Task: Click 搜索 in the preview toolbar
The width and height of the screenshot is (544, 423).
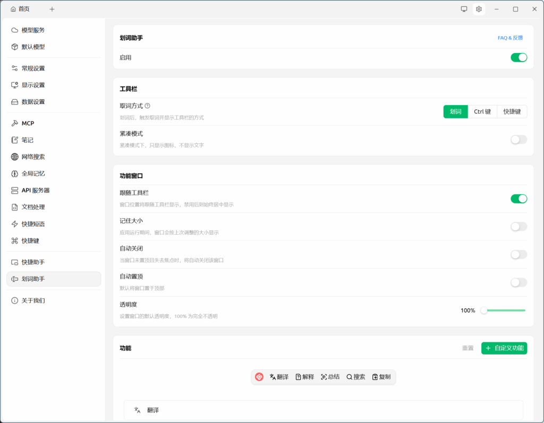Action: (356, 377)
